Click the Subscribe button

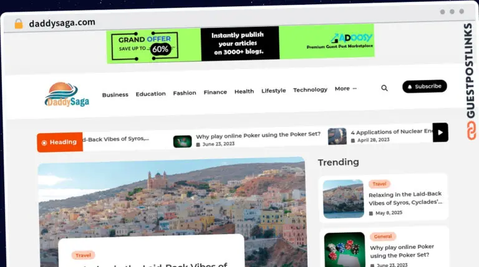pyautogui.click(x=425, y=87)
